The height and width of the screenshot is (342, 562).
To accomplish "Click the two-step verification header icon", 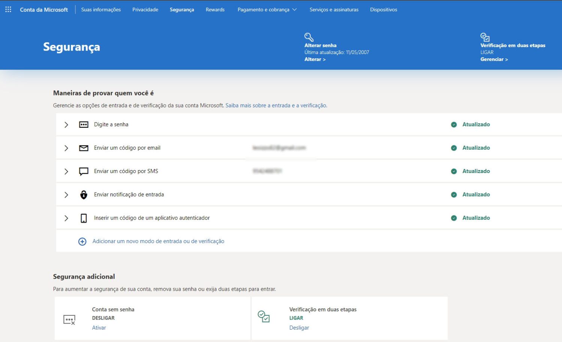I will [x=485, y=37].
